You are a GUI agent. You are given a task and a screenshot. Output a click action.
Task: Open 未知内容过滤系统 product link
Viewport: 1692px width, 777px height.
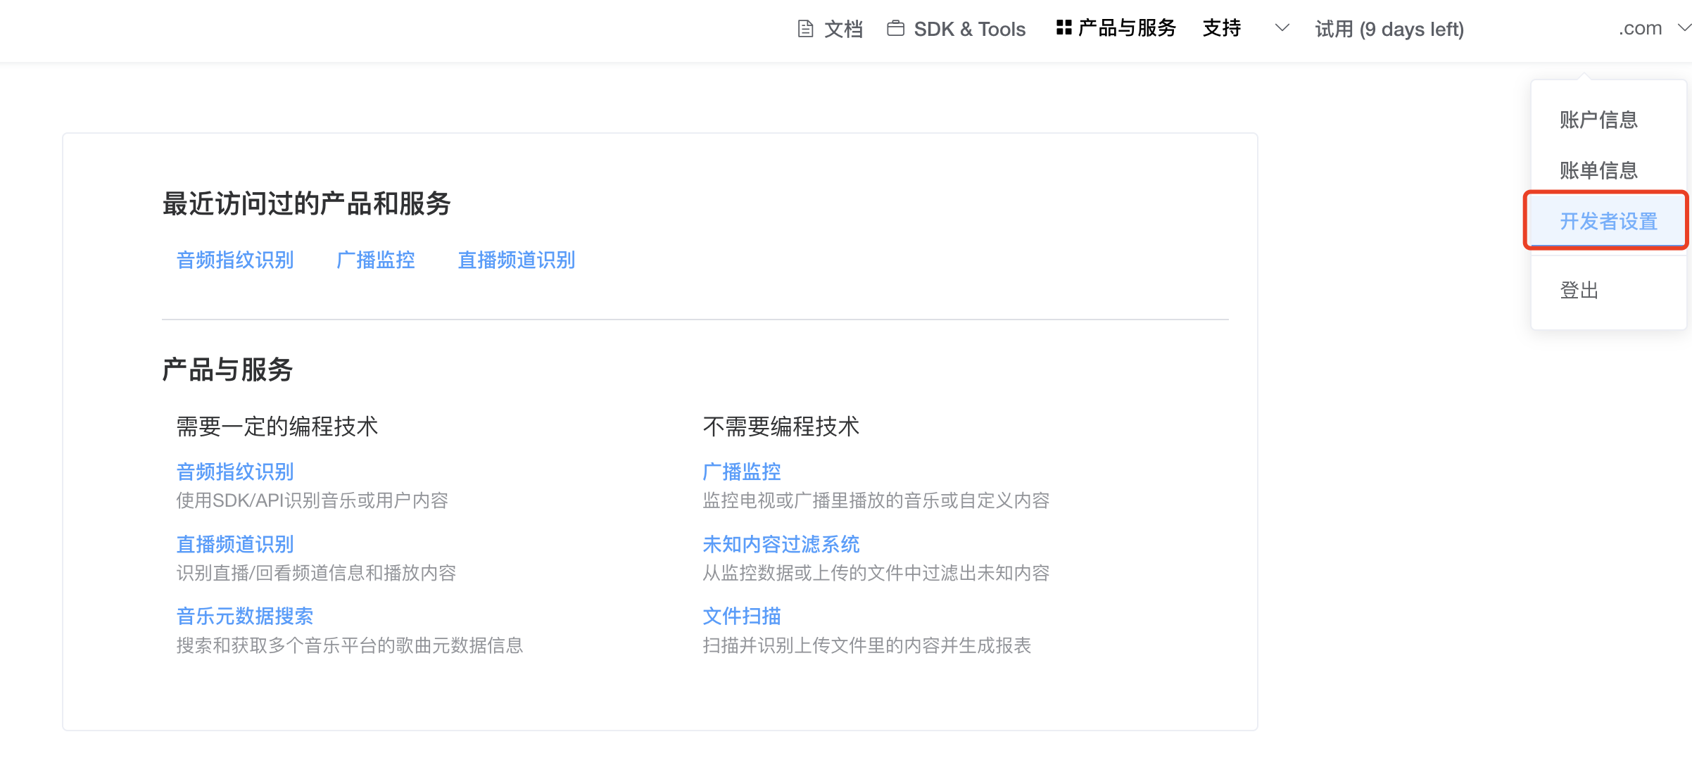click(x=781, y=544)
